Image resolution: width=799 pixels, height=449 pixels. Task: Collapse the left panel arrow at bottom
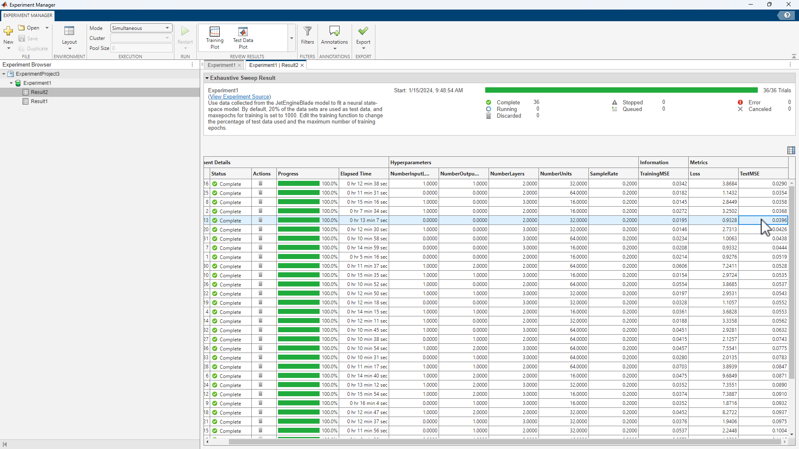click(x=5, y=444)
